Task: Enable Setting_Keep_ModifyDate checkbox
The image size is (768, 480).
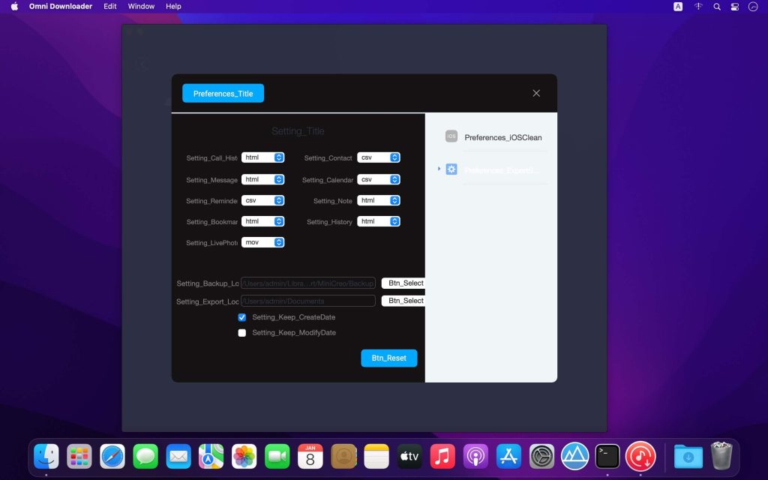Action: (241, 332)
